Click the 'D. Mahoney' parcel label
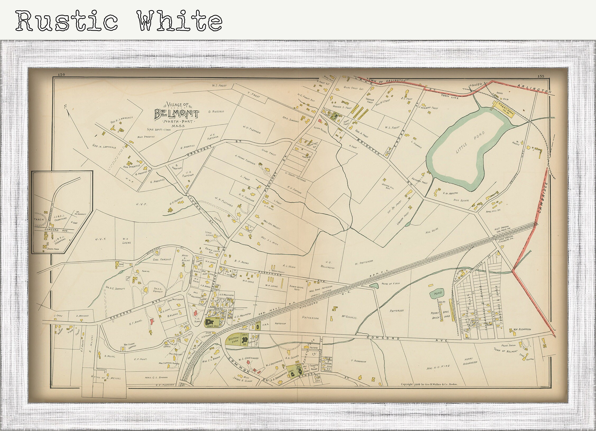The image size is (596, 431). [82, 316]
